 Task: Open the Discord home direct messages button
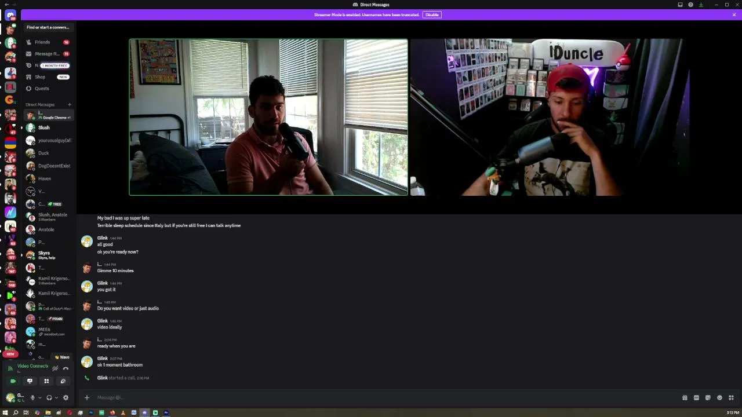(x=10, y=16)
